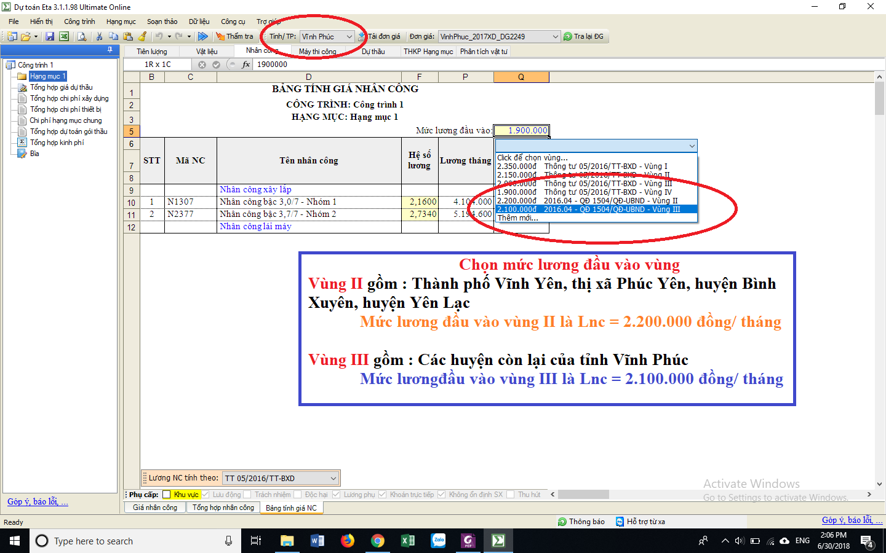Click the Góp ý, báo lỗi link at bottom left
This screenshot has width=886, height=553.
point(38,502)
